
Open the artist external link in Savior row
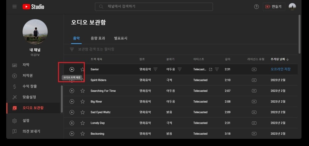[x=211, y=69]
